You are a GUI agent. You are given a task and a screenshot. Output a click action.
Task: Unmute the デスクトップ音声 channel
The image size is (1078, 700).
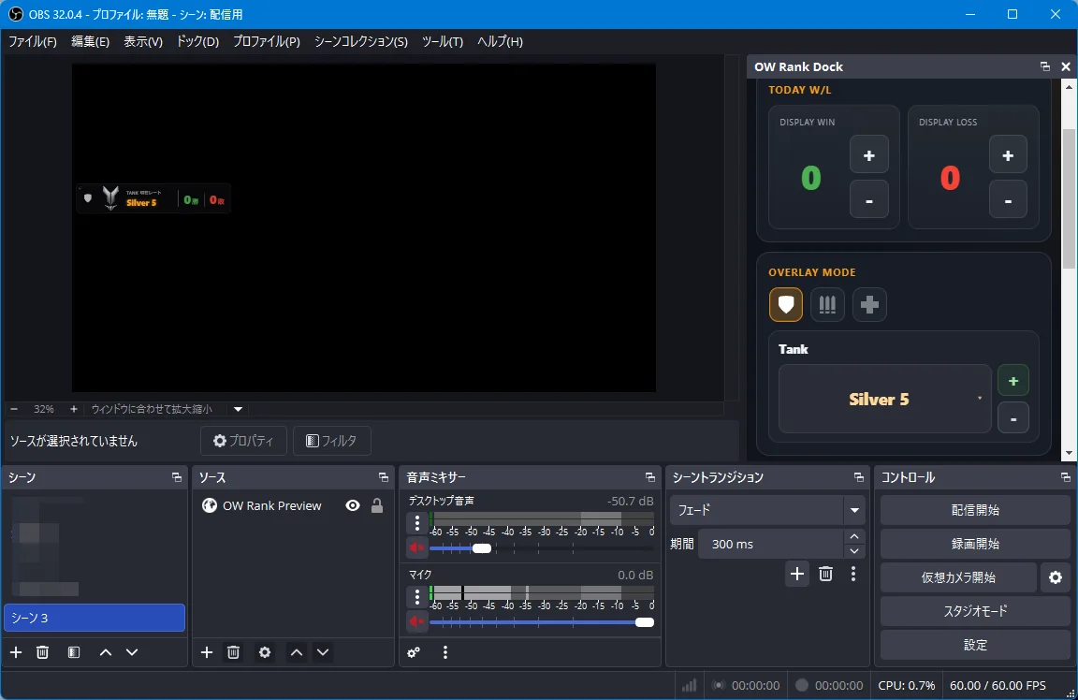[416, 548]
